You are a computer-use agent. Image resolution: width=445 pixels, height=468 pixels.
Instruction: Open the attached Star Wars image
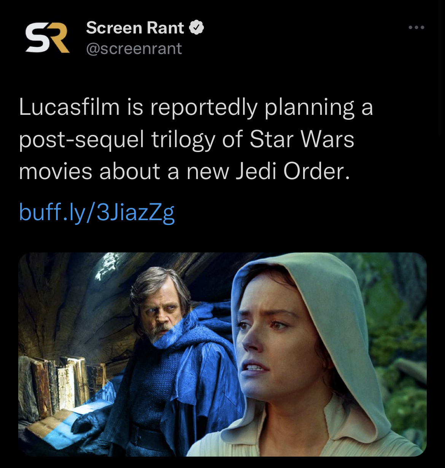pyautogui.click(x=222, y=354)
